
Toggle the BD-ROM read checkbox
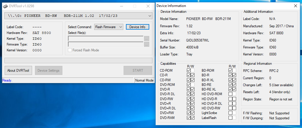tap(230, 71)
